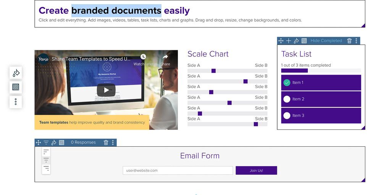Open background pattern in Task List toolbar
Viewport: 391px width, 195px height.
(x=304, y=41)
